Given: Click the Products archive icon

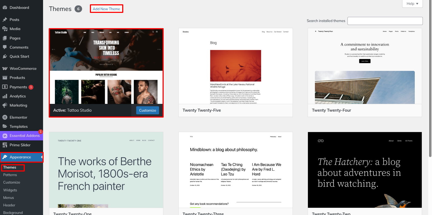Looking at the screenshot, I should 5,78.
